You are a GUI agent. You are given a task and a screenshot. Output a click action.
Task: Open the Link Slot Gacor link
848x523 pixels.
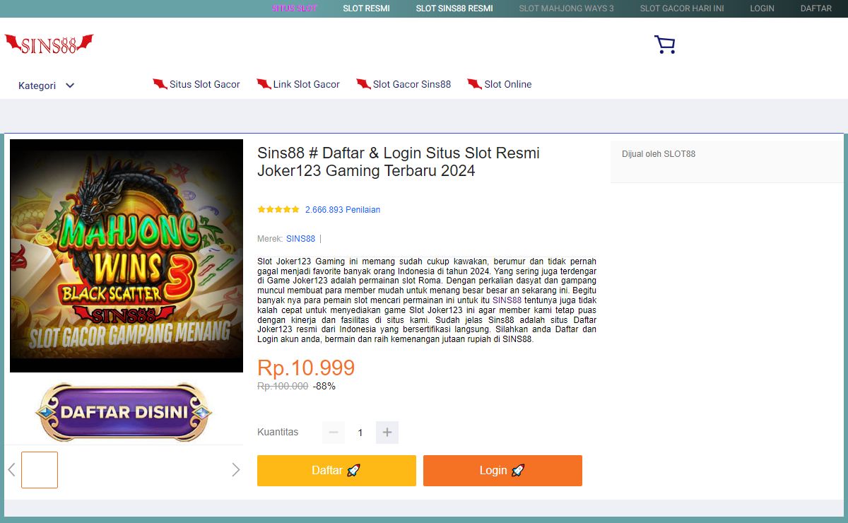298,84
